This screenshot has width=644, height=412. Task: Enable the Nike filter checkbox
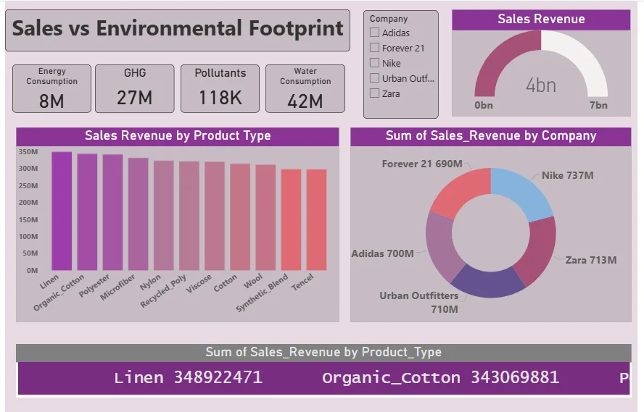coord(374,63)
